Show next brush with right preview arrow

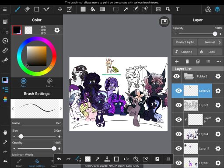(61, 108)
